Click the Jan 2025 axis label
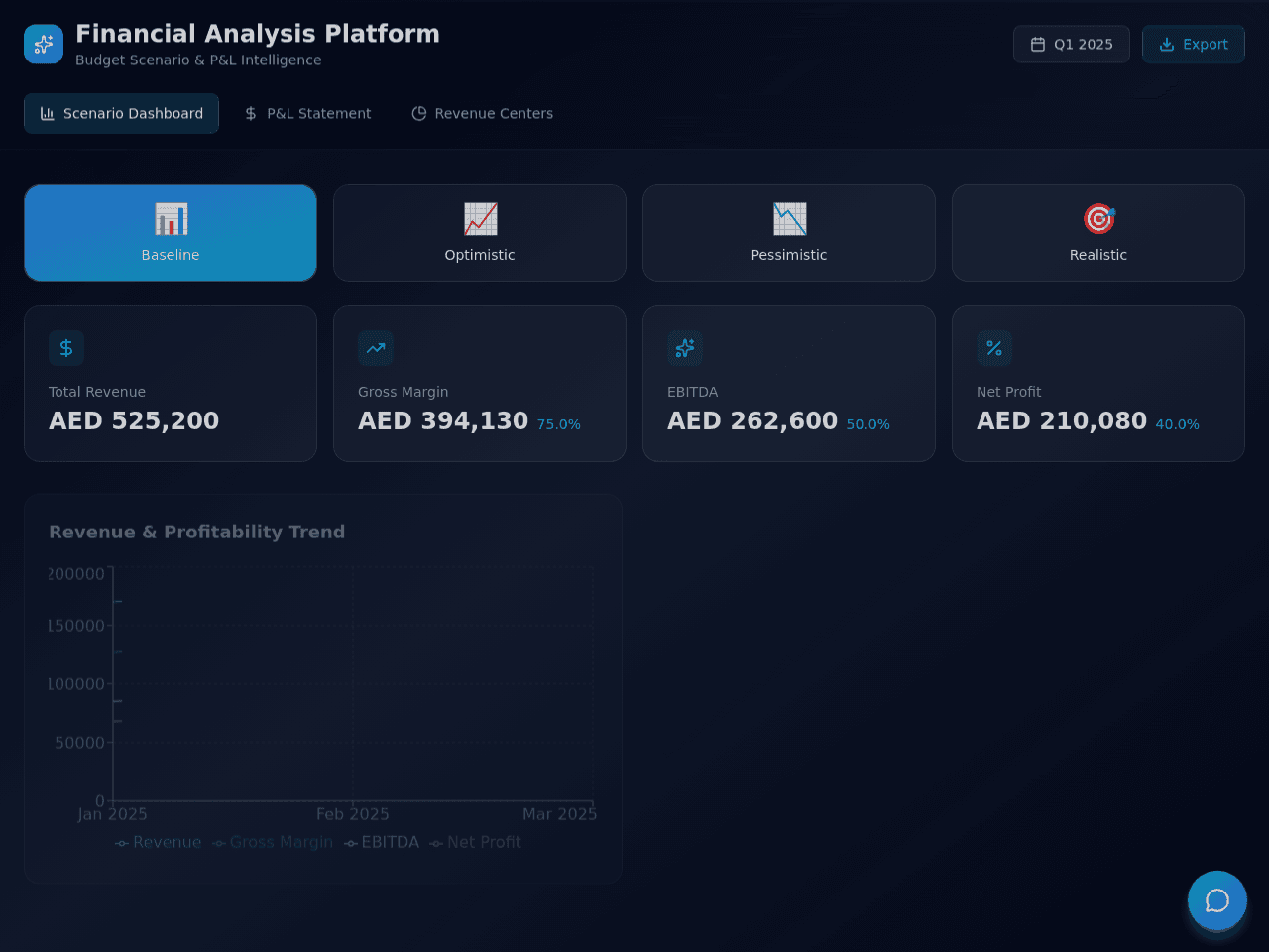Screen dimensions: 1269x952 tap(113, 814)
